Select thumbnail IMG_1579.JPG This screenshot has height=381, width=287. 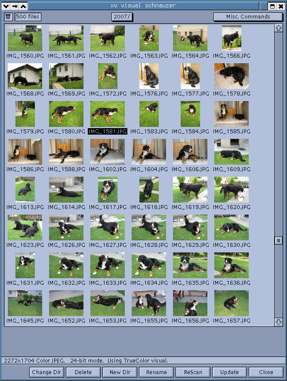coord(25,114)
